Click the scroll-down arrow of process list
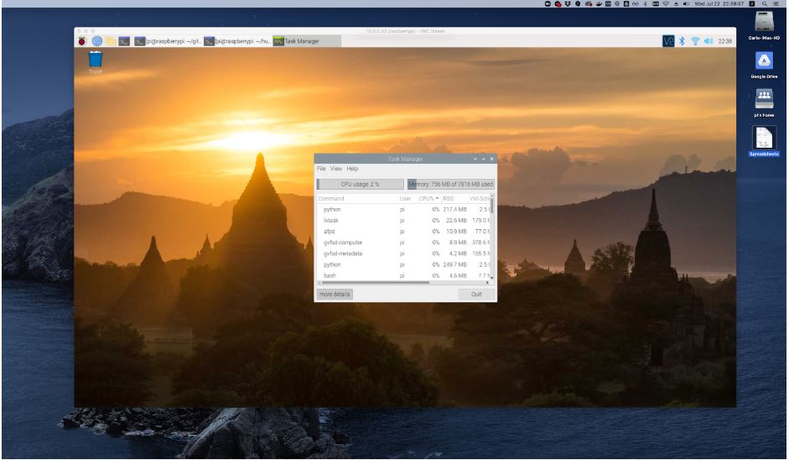 [x=492, y=278]
